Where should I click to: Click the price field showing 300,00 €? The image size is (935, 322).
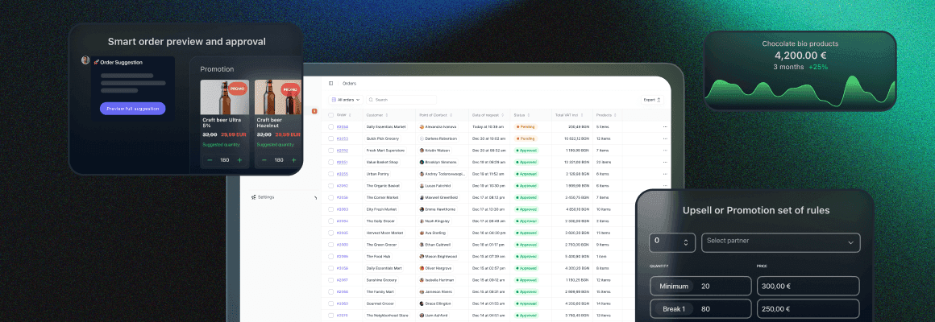[808, 287]
